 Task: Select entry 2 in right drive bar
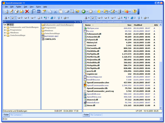pyautogui.click(x=133, y=18)
